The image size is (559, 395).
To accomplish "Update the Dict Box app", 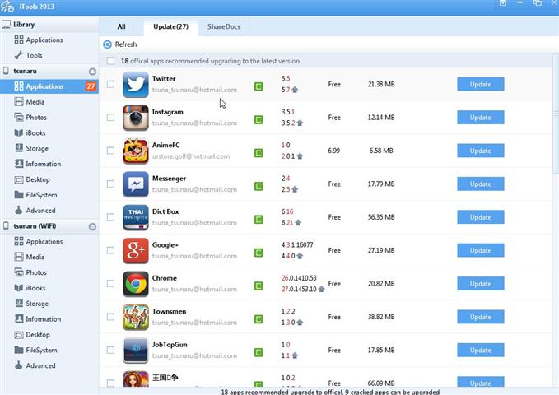I will [x=481, y=217].
